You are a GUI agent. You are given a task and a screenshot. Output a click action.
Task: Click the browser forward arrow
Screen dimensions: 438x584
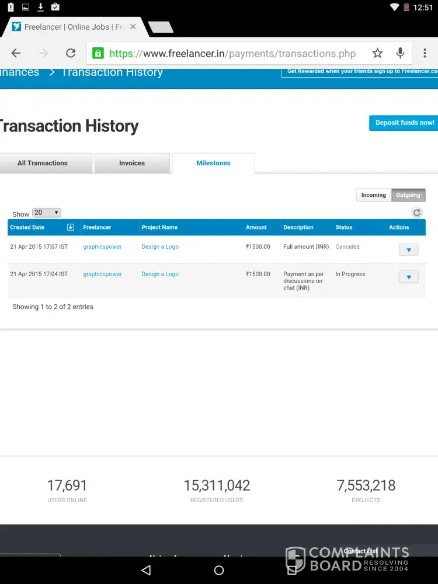(x=43, y=53)
